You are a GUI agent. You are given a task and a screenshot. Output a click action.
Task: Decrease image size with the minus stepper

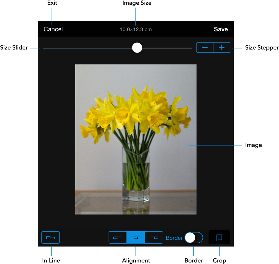coord(205,48)
